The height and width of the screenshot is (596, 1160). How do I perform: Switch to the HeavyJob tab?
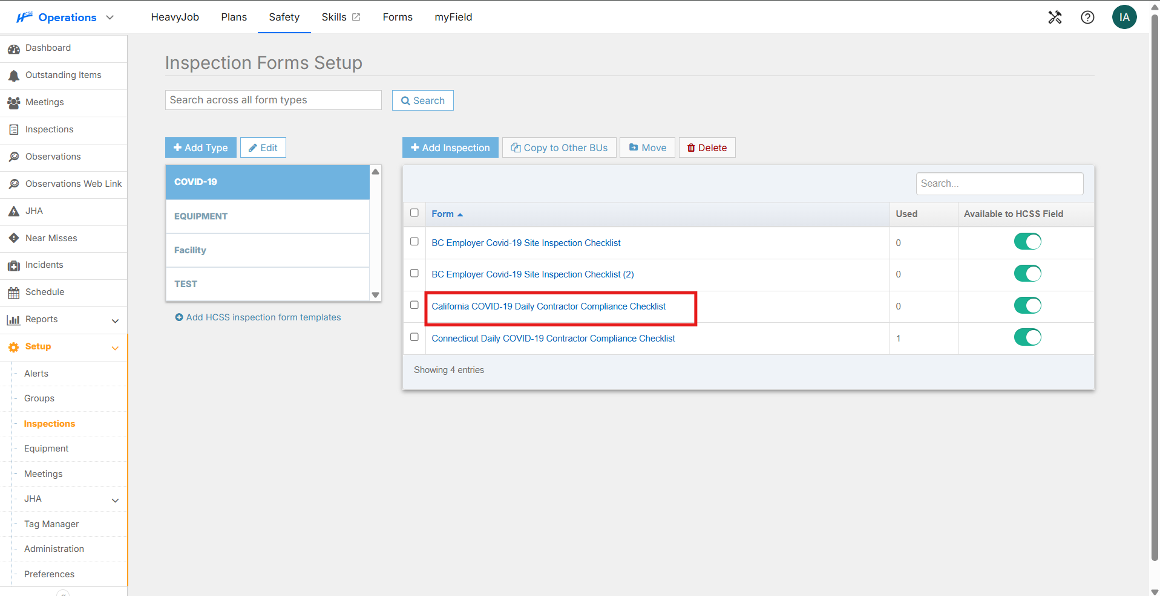click(175, 17)
